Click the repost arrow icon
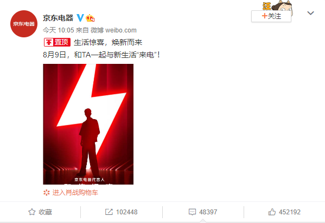Image resolution: width=325 pixels, height=223 pixels. pos(109,212)
